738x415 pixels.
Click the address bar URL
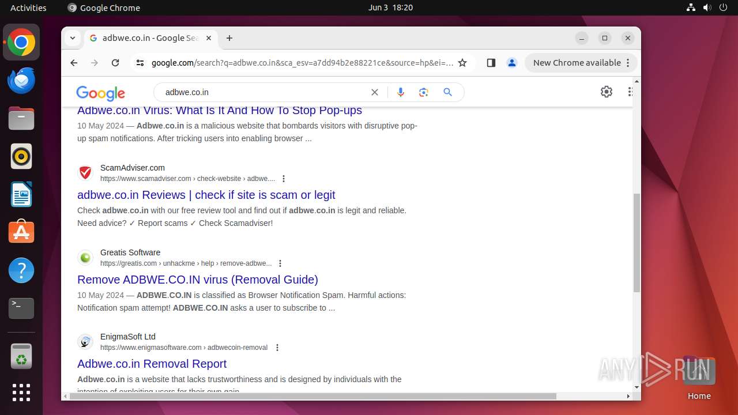tap(302, 63)
